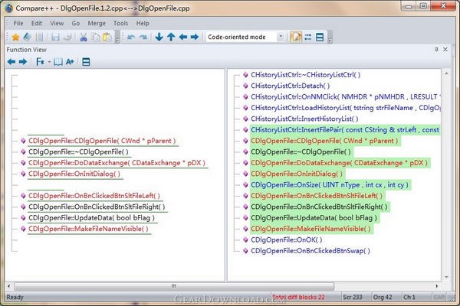Screen dimensions: 460x306
Task: Click the main toolbar right arrow icon
Action: [195, 37]
